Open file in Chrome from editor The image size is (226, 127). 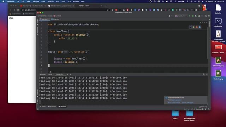[x=194, y=27]
